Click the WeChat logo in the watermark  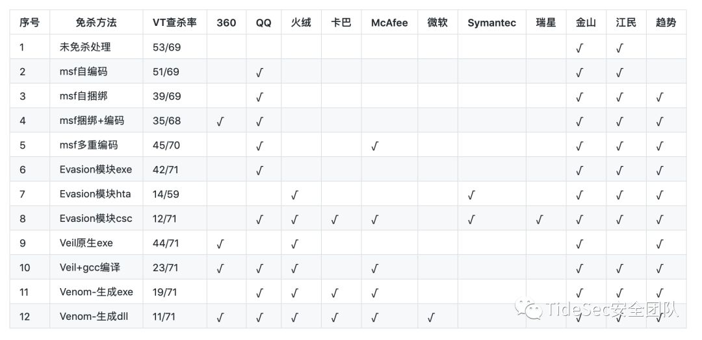coord(528,308)
